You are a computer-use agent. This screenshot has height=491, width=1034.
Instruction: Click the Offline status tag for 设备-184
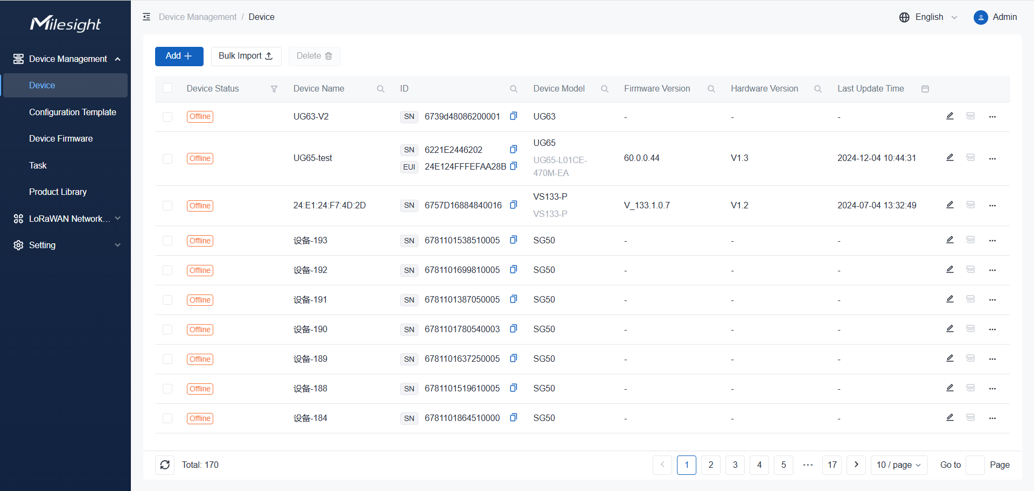[x=200, y=418]
